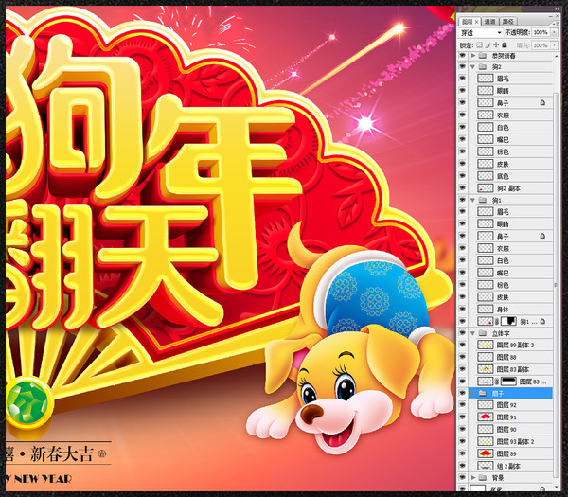Click folder icon of 背景 group
Viewport: 568px width, 497px height.
point(482,478)
